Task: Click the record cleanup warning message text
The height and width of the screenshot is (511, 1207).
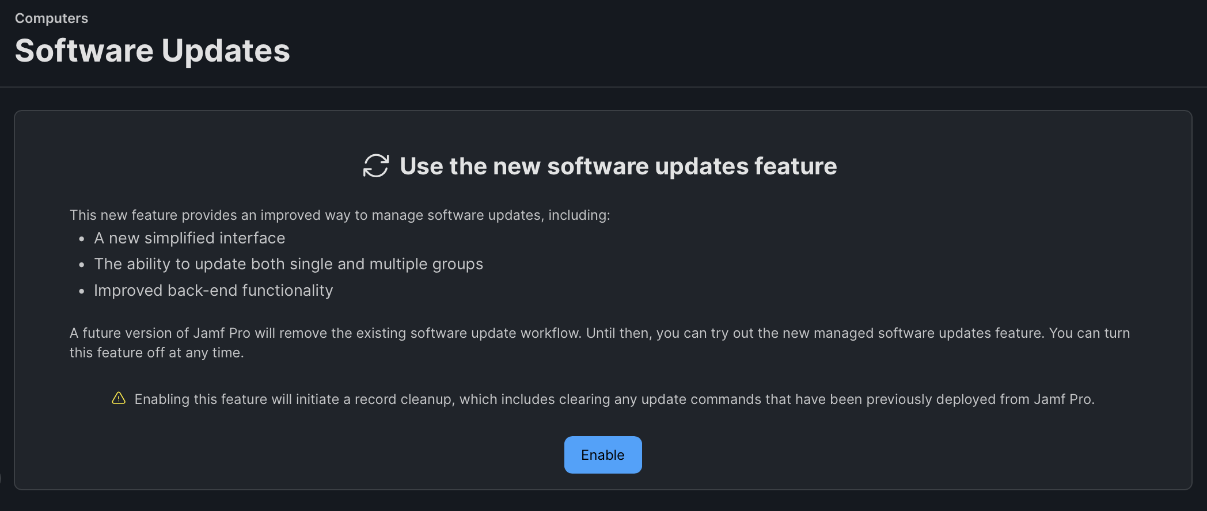Action: point(614,399)
